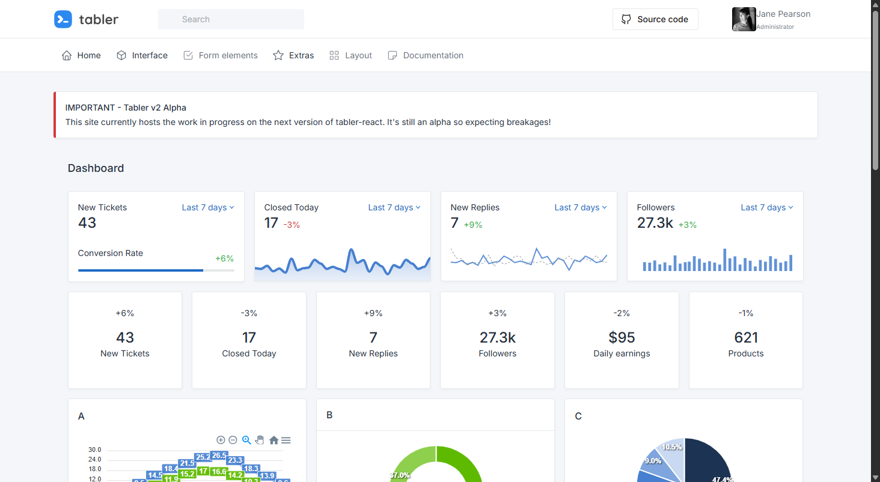880x482 pixels.
Task: Click the '-1%' above Products
Action: [746, 313]
